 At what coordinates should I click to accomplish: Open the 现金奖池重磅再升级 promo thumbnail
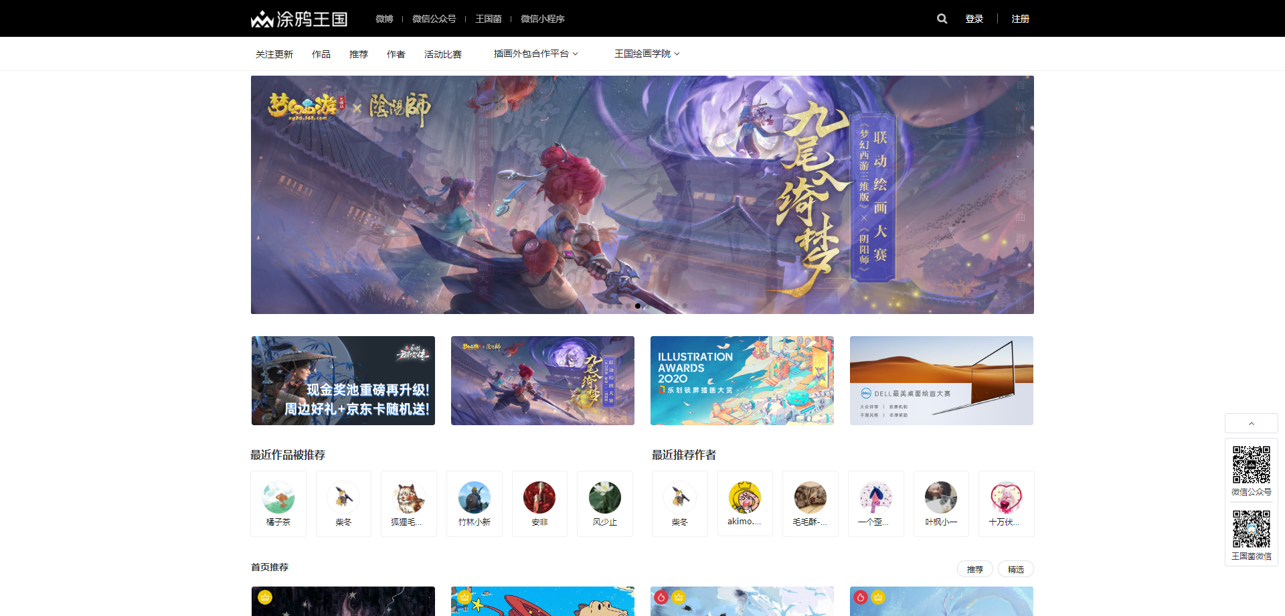(343, 380)
